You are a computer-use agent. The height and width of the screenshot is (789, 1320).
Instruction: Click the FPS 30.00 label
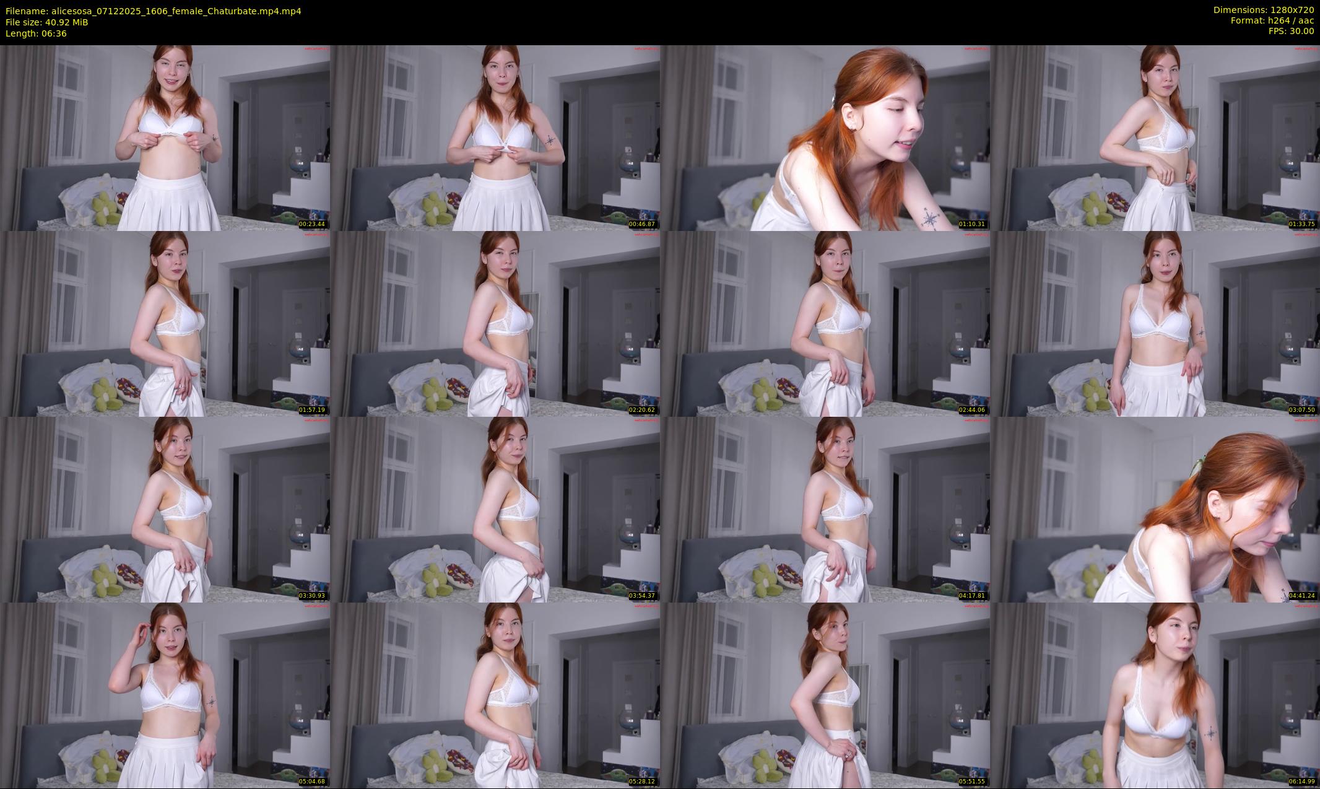(x=1291, y=31)
